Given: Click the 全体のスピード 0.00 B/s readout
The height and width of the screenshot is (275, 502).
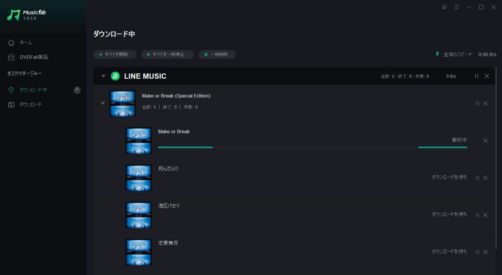Looking at the screenshot, I should (470, 54).
